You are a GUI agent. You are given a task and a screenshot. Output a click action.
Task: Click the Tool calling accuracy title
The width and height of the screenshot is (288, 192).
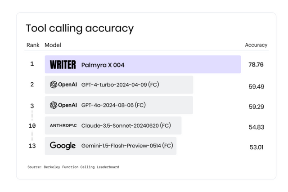pos(80,28)
